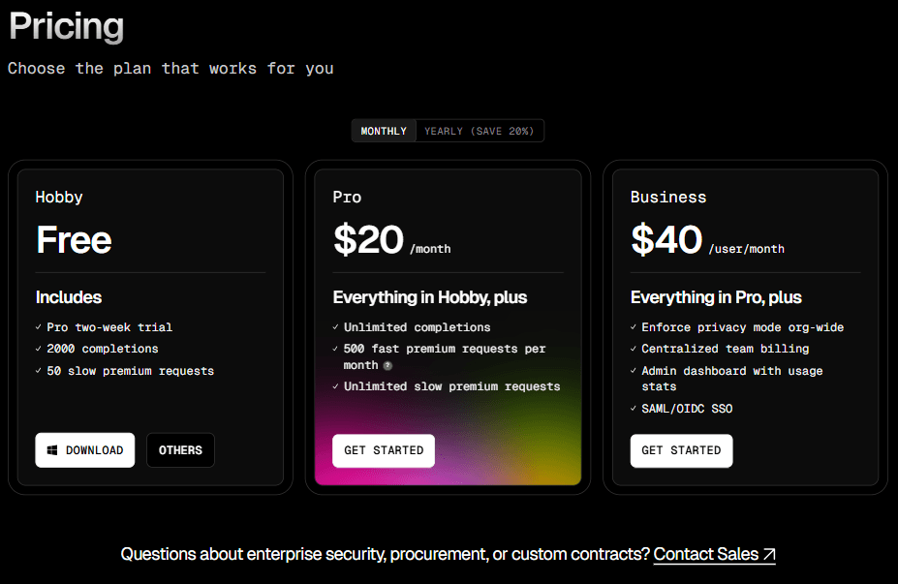The width and height of the screenshot is (898, 584).
Task: Click the checkmark next to SAML/OIDC SSO
Action: click(x=634, y=409)
